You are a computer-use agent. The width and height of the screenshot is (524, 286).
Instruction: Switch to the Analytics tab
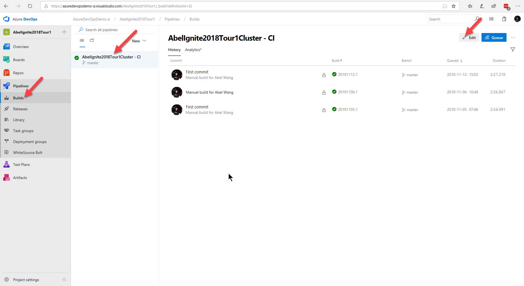click(193, 50)
